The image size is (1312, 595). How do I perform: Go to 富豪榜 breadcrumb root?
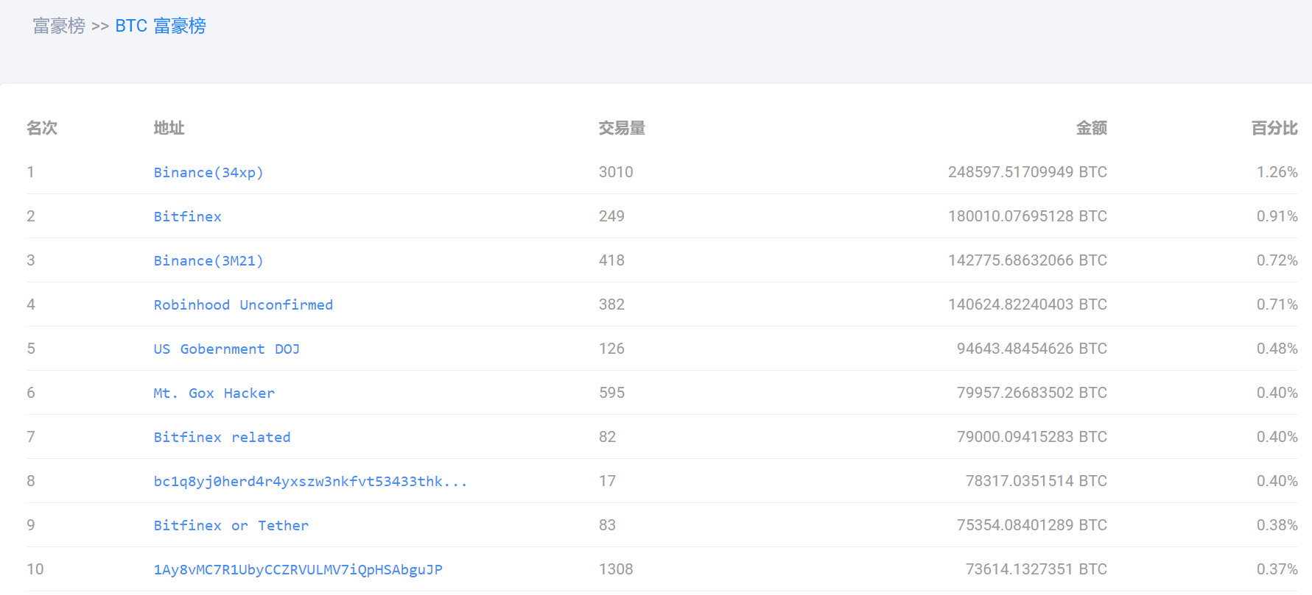click(x=59, y=26)
